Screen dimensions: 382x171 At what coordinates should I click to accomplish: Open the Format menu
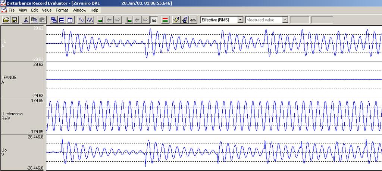[62, 10]
